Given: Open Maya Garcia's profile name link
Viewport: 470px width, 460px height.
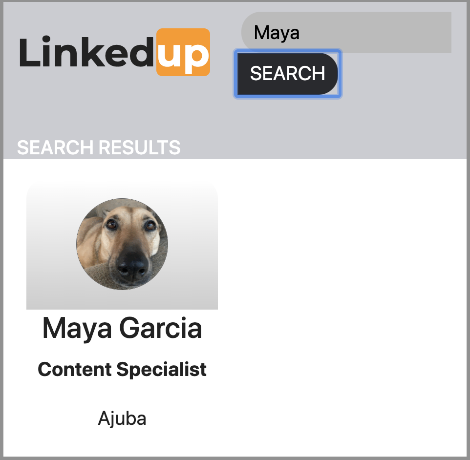Looking at the screenshot, I should [122, 329].
